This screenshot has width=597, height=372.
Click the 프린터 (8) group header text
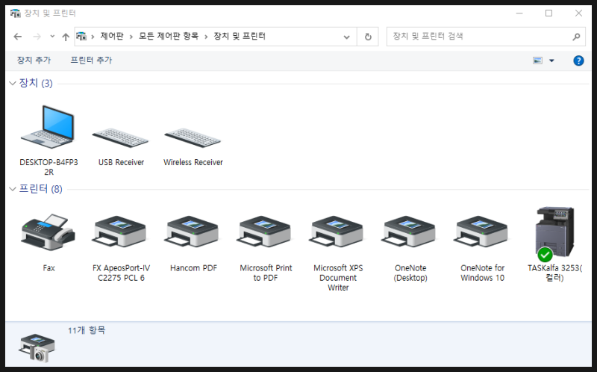41,189
